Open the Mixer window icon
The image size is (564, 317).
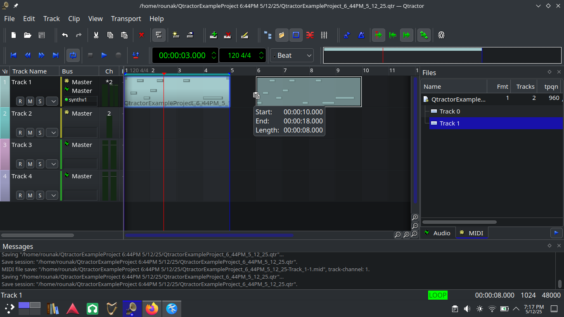pyautogui.click(x=324, y=35)
